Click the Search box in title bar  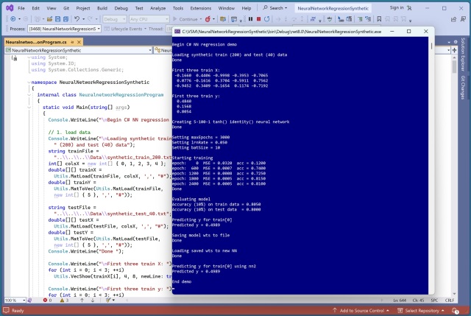point(275,8)
